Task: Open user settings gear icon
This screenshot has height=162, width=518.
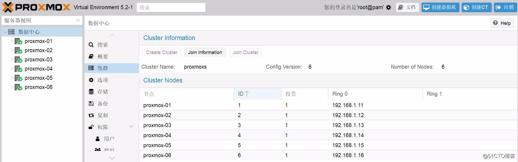Action: point(388,7)
